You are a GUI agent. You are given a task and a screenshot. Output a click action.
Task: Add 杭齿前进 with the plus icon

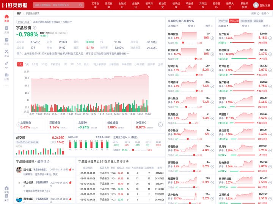(212, 54)
